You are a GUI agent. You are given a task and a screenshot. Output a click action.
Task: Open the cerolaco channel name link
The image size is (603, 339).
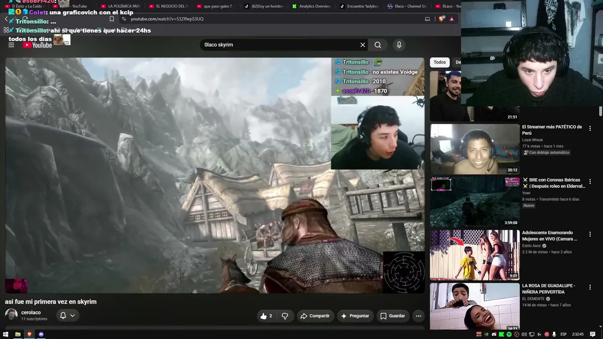click(x=31, y=313)
